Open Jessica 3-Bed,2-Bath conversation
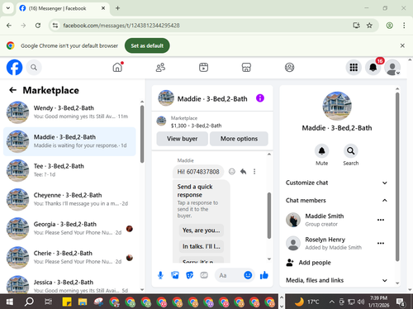 [69, 283]
